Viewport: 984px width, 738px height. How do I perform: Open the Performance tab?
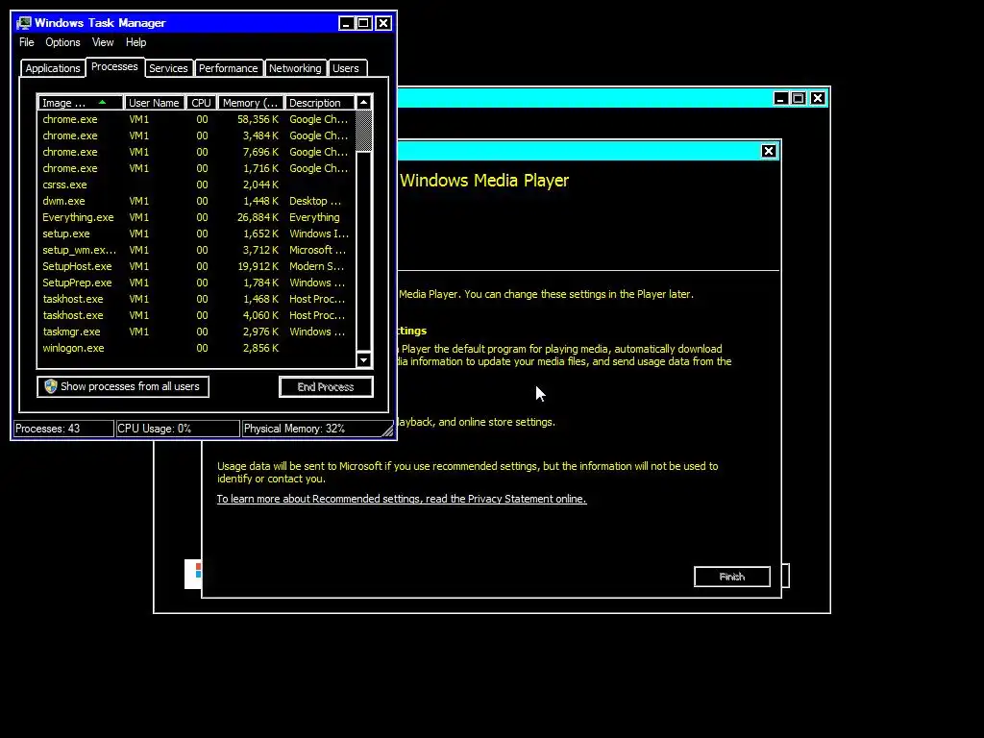tap(229, 68)
